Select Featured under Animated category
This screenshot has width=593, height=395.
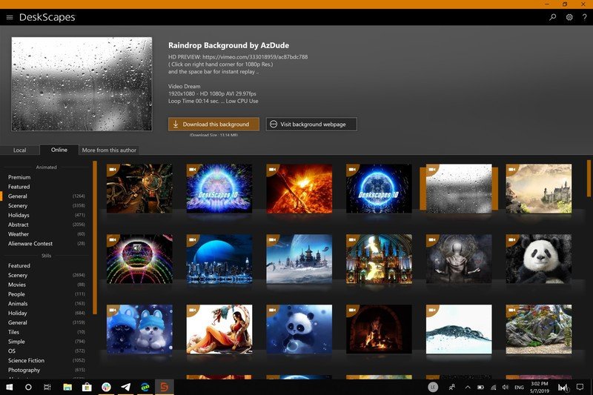tap(19, 186)
